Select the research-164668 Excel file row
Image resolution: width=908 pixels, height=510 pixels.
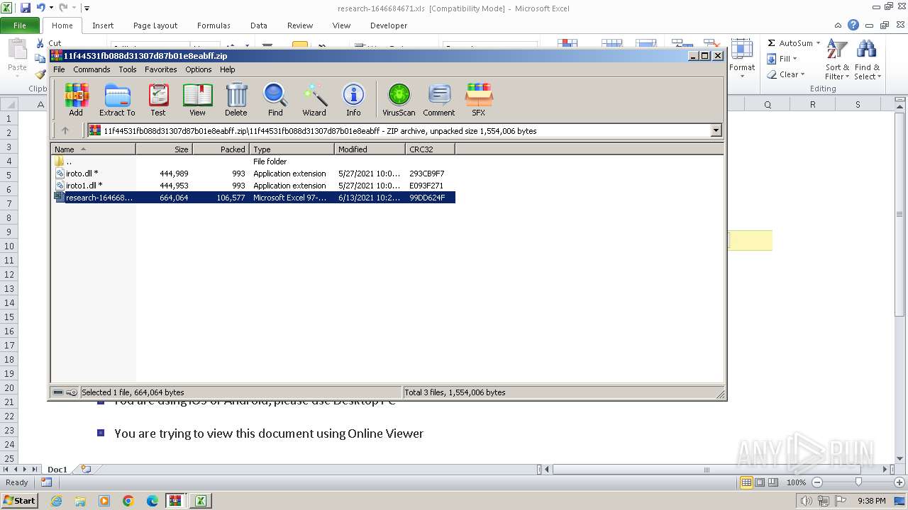pyautogui.click(x=253, y=198)
